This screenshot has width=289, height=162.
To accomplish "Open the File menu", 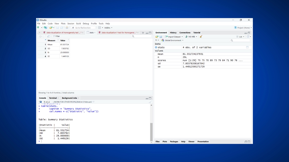I will pos(39,23).
